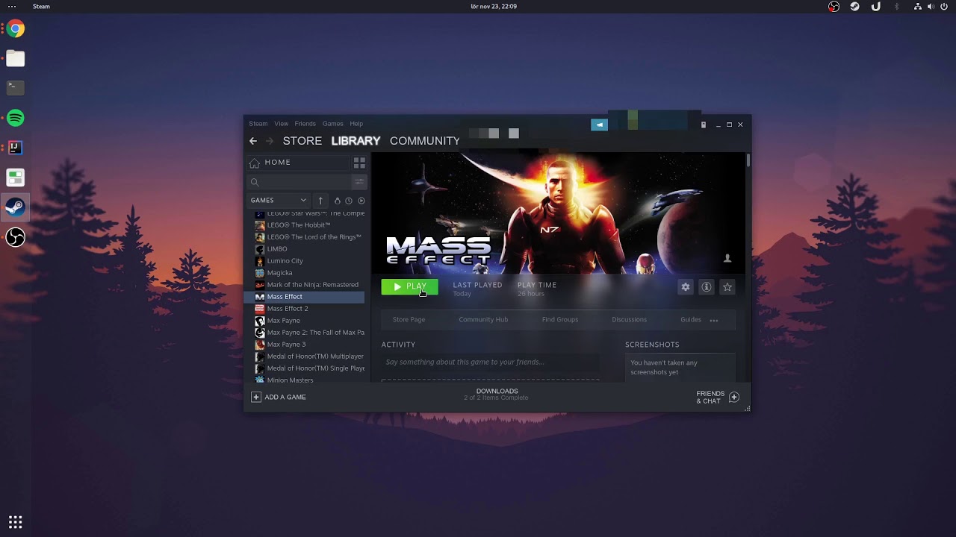Open the power menu icon in top bar
This screenshot has width=956, height=537.
(x=944, y=7)
